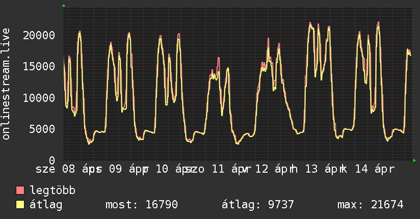The image size is (420, 219).
Task: Click the átlag: 9737 statistic
Action: pos(258,205)
